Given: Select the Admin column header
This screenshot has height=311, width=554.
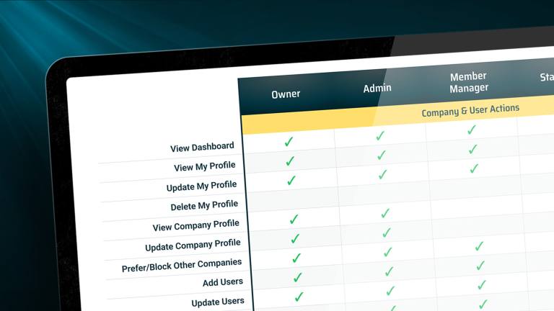Looking at the screenshot, I should click(x=377, y=88).
